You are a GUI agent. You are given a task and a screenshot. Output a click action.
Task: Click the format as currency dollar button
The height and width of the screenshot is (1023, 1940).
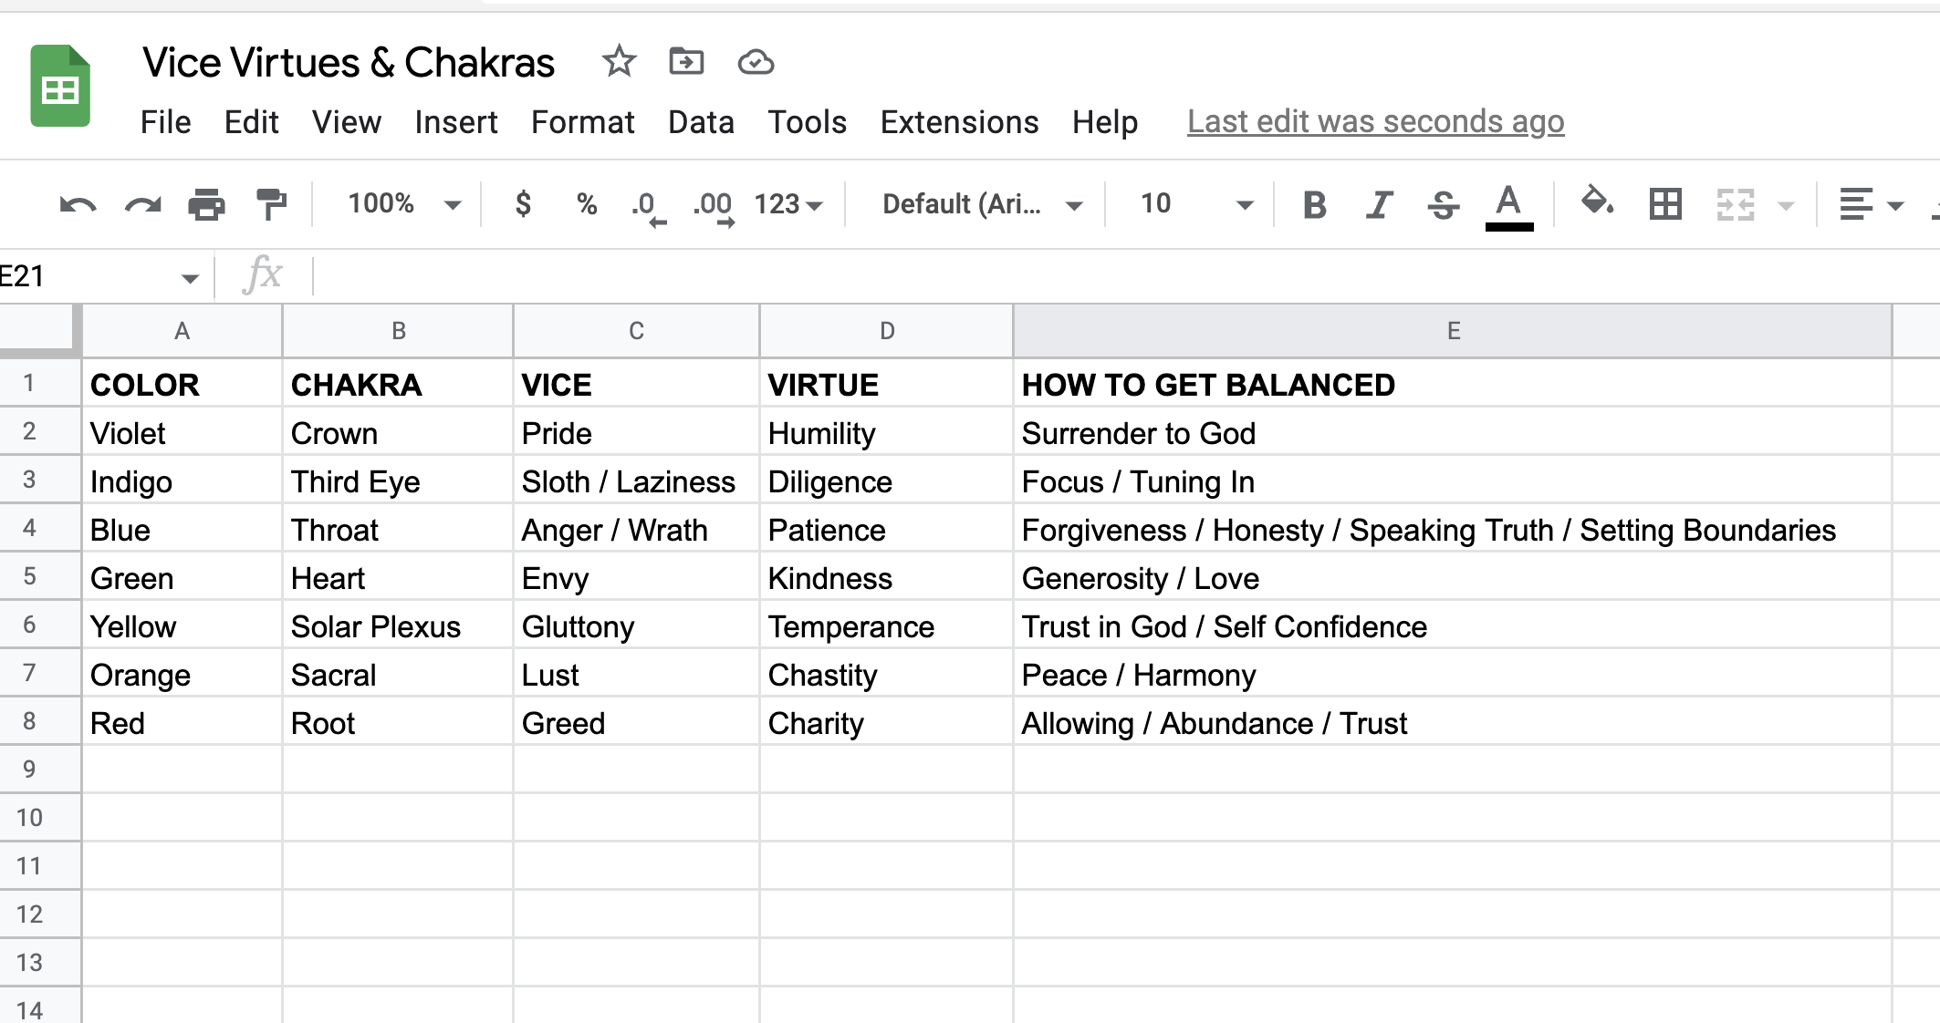tap(523, 204)
